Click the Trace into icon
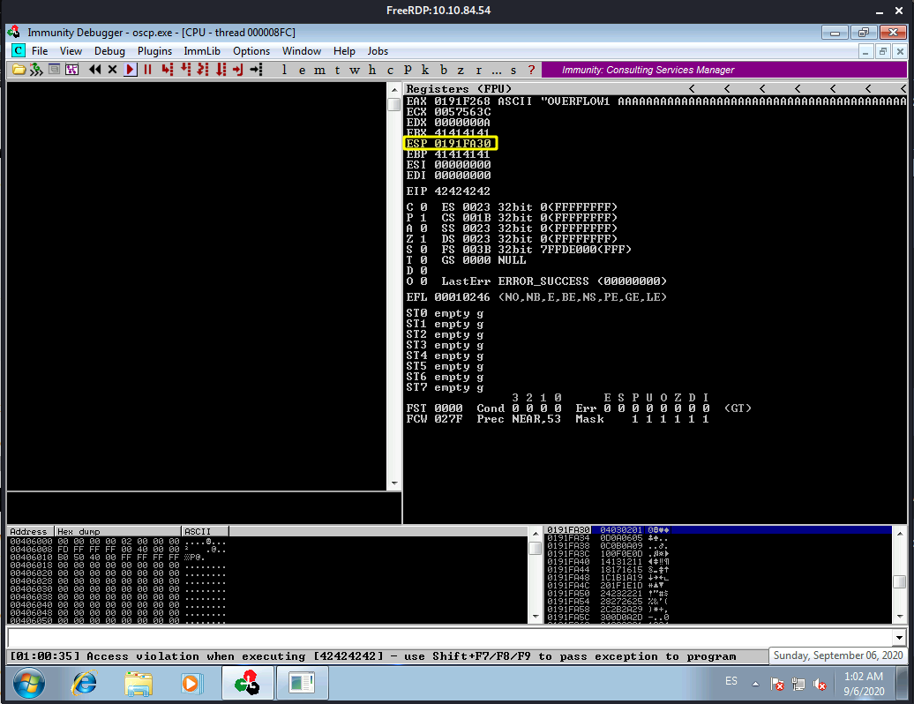The width and height of the screenshot is (914, 704). 203,70
